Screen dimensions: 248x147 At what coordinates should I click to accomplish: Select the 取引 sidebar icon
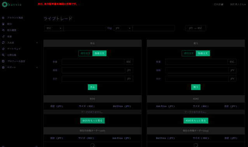click(x=3, y=24)
